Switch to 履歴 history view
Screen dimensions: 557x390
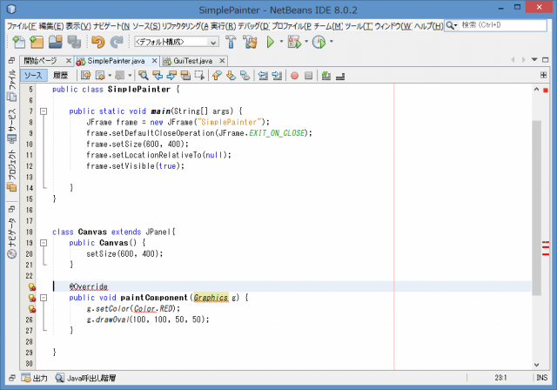click(x=60, y=75)
